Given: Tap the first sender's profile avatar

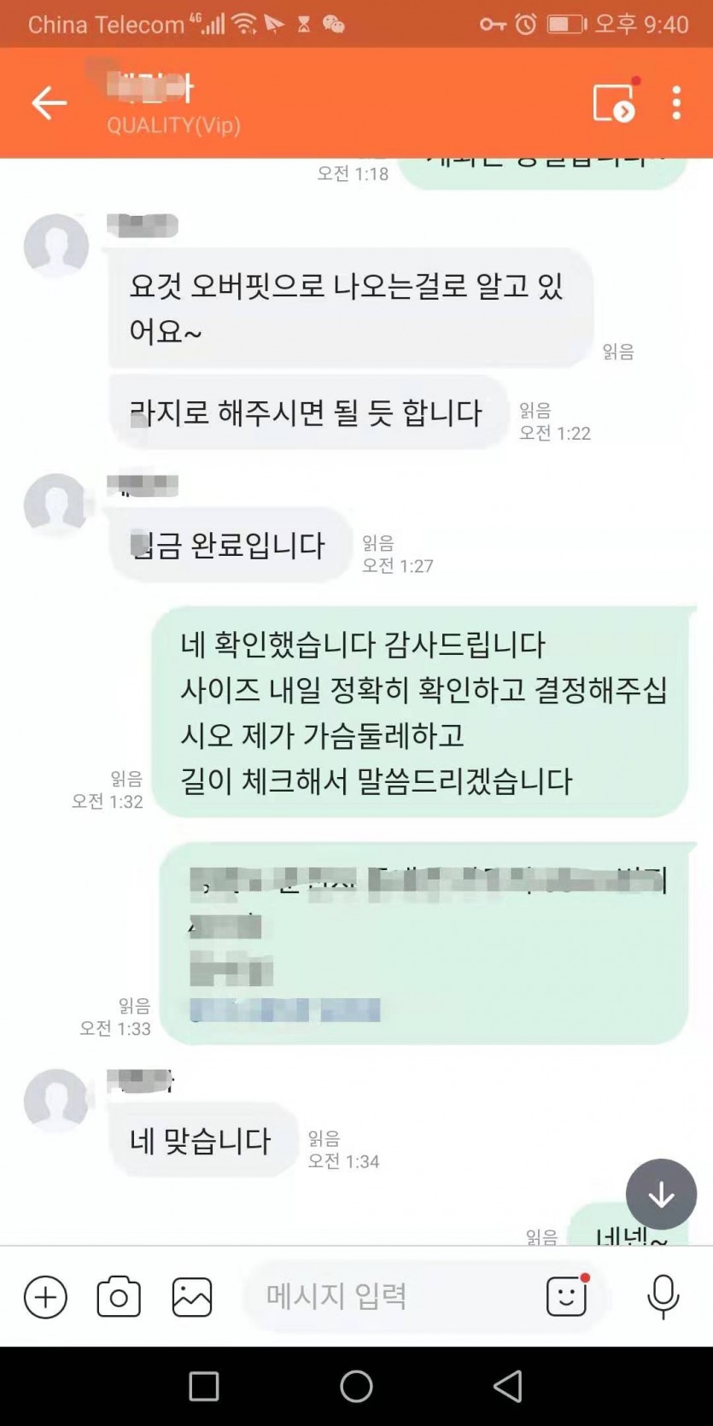Looking at the screenshot, I should coord(56,246).
